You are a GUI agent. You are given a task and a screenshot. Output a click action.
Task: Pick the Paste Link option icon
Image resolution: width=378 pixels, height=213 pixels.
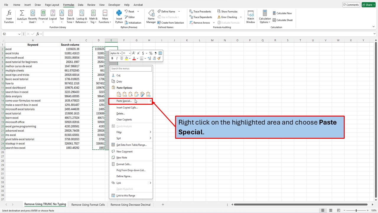pos(148,94)
